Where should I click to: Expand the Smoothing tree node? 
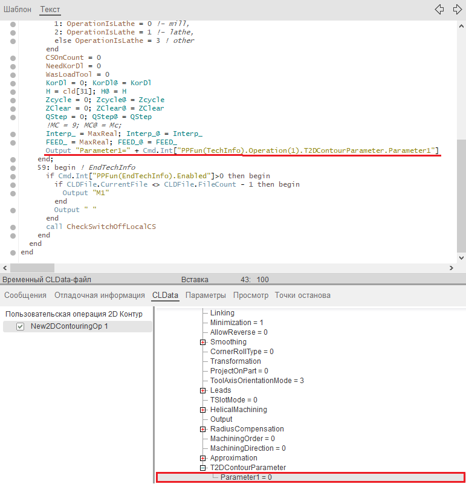[x=203, y=342]
